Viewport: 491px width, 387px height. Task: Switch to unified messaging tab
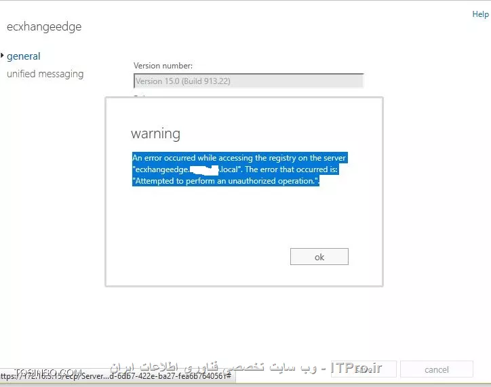[x=45, y=74]
